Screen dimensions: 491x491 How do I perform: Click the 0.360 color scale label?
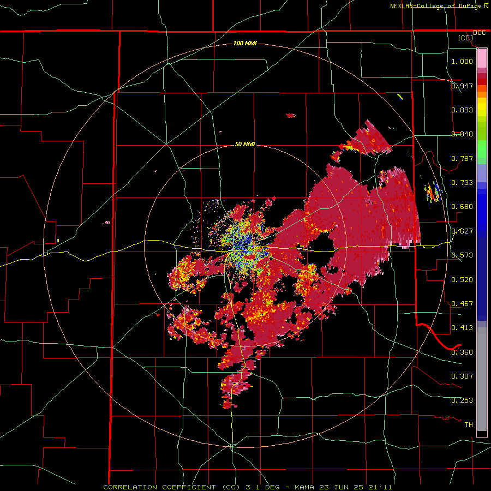click(462, 352)
